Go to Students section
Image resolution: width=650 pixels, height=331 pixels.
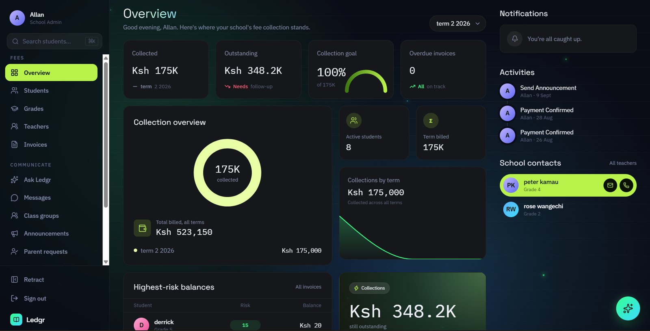pyautogui.click(x=51, y=91)
